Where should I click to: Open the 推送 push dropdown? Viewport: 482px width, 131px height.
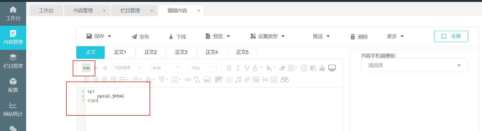(x=328, y=36)
